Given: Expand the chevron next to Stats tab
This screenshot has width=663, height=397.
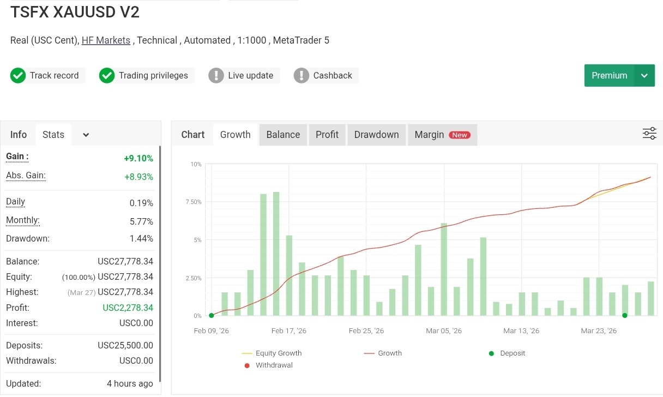Looking at the screenshot, I should pos(86,135).
